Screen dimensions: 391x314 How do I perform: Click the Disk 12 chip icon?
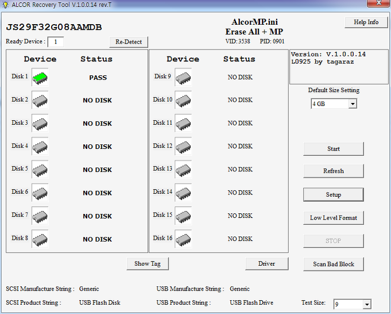click(x=183, y=147)
